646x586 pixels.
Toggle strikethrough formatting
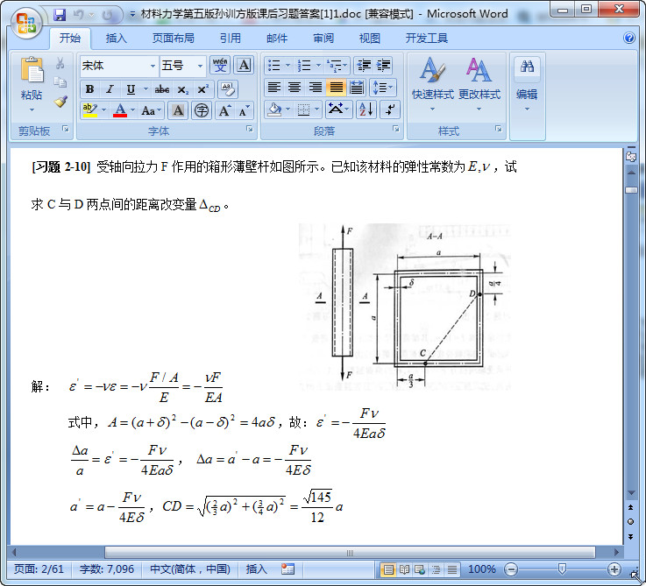[161, 89]
